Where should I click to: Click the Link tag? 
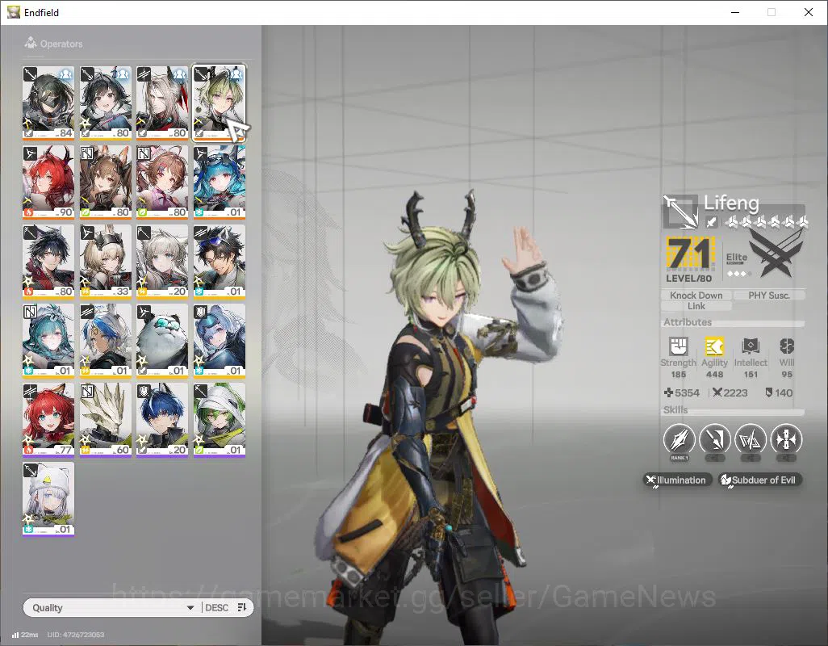(x=696, y=306)
